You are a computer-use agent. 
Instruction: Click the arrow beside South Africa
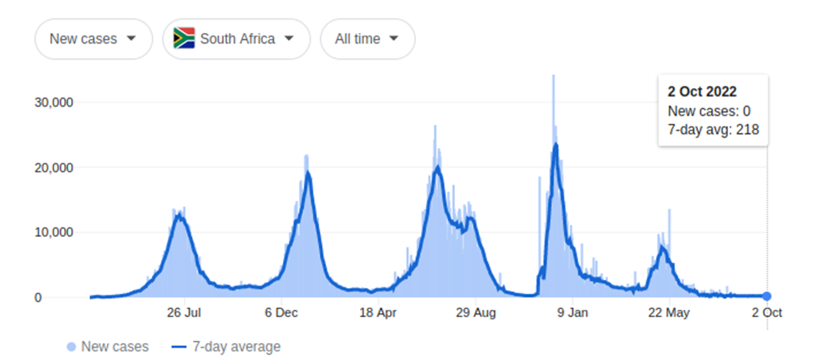289,38
